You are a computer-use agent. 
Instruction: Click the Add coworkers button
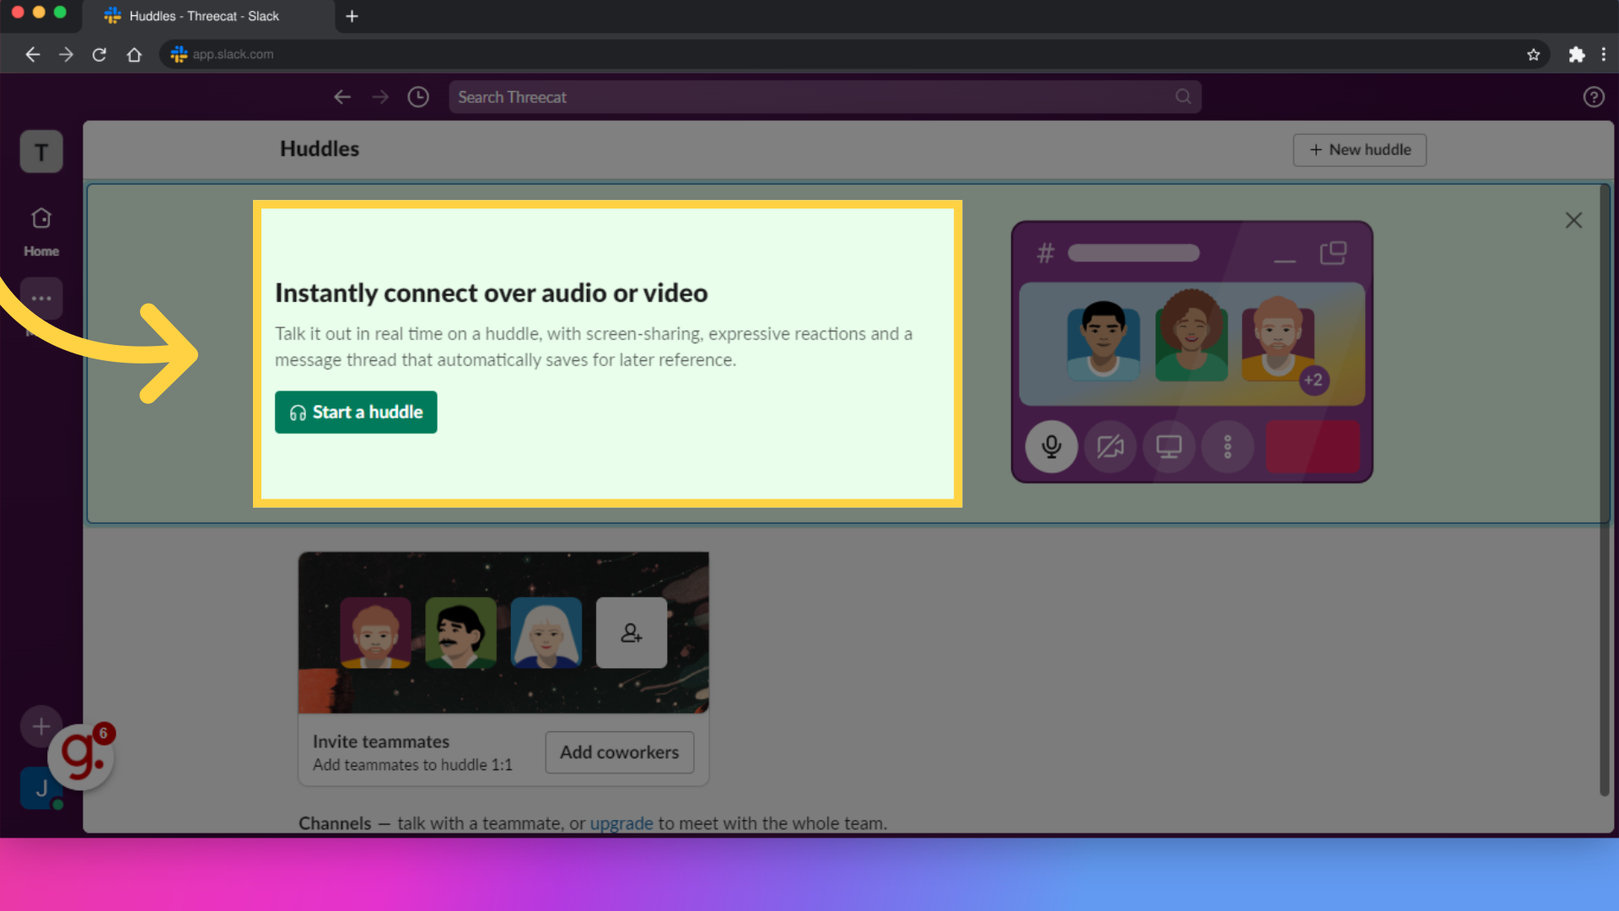point(620,752)
